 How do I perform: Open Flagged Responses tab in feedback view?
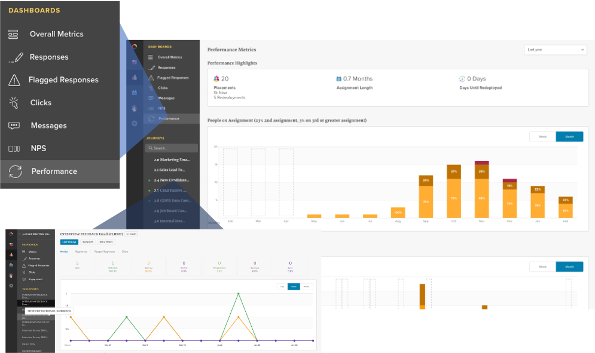pyautogui.click(x=104, y=251)
